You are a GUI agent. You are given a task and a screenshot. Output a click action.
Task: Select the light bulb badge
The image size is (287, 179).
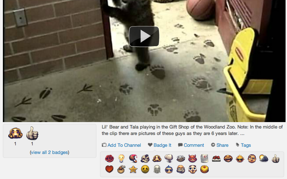point(121,158)
